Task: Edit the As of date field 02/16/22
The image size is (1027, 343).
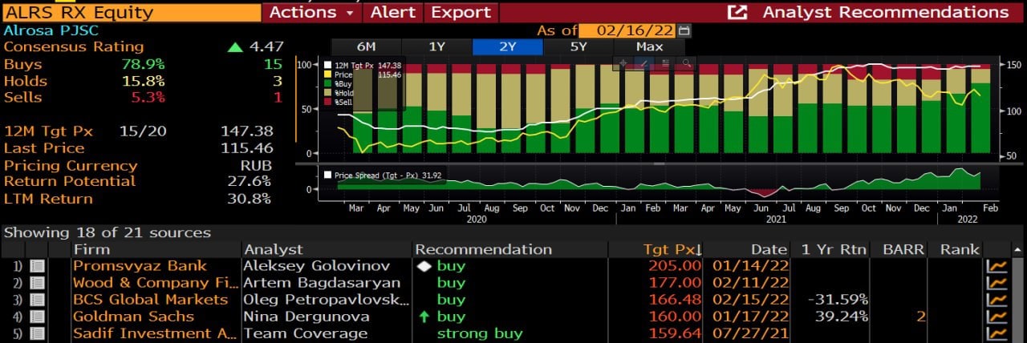Action: (x=627, y=30)
